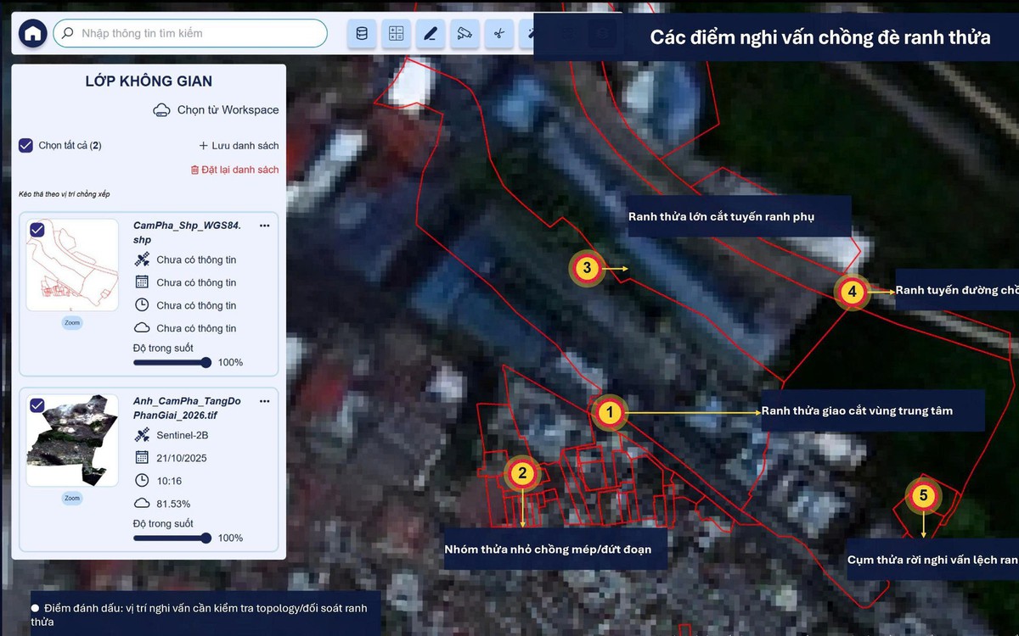Click the cloud icon in CamPha shapefile card
The width and height of the screenshot is (1019, 636).
coord(142,328)
